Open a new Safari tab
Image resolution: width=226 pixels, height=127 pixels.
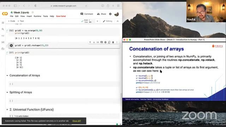[113, 6]
